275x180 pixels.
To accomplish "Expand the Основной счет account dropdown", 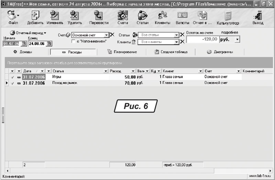I will coord(106,35).
